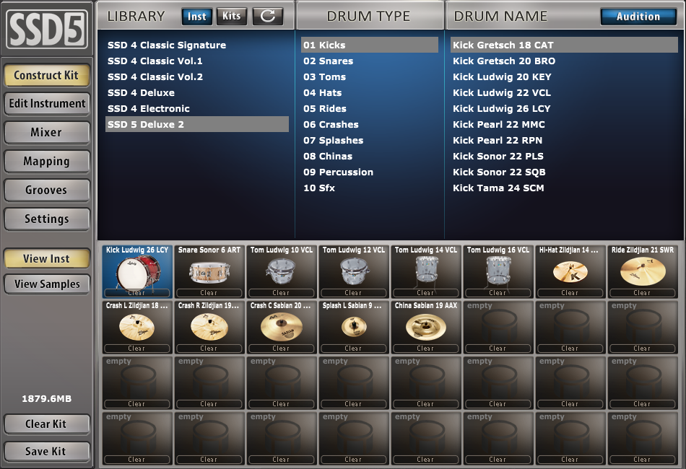Select the Tom Ludwig 12 VCL slot
Image resolution: width=686 pixels, height=469 pixels.
(x=354, y=271)
